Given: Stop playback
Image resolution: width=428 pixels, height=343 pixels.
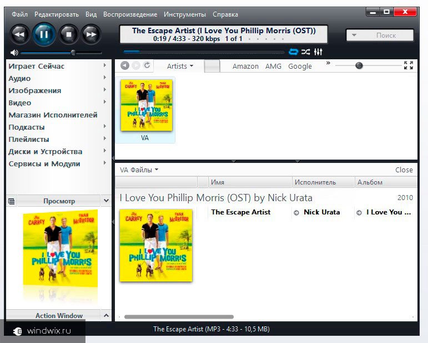Looking at the screenshot, I should coord(69,34).
